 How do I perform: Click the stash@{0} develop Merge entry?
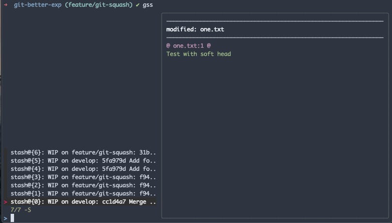click(x=83, y=202)
